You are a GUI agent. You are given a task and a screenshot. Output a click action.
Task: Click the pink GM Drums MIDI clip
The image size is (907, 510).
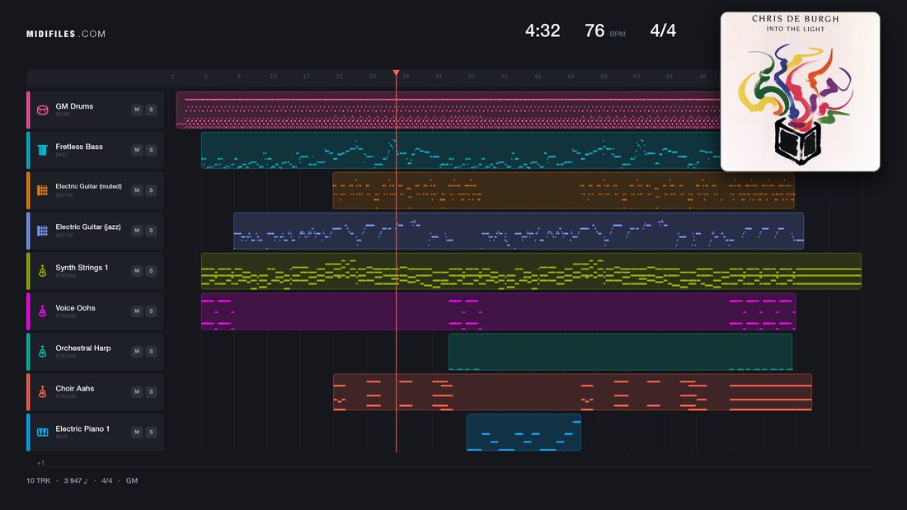[449, 110]
